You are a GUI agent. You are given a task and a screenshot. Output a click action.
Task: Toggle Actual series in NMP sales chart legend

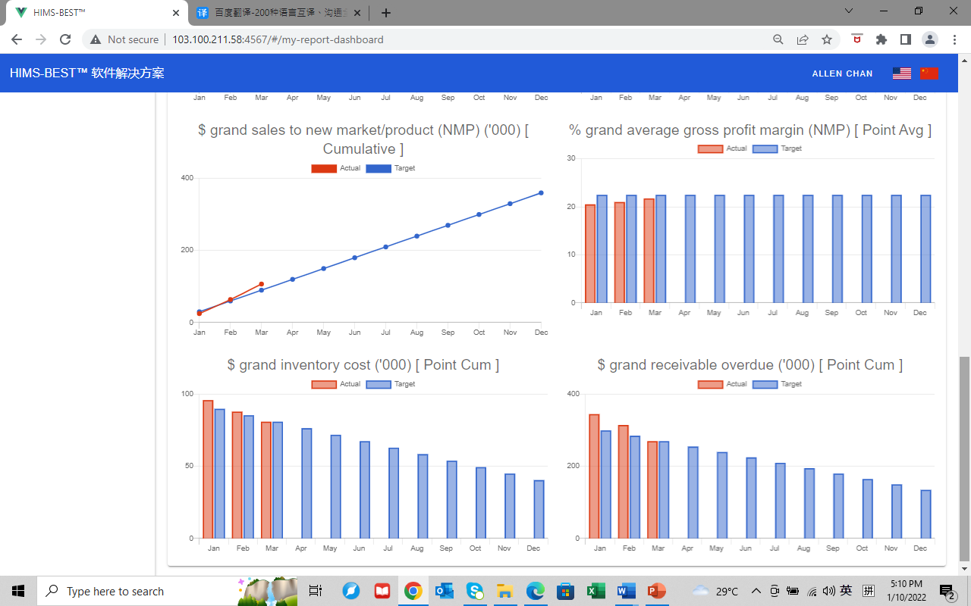[x=336, y=168]
